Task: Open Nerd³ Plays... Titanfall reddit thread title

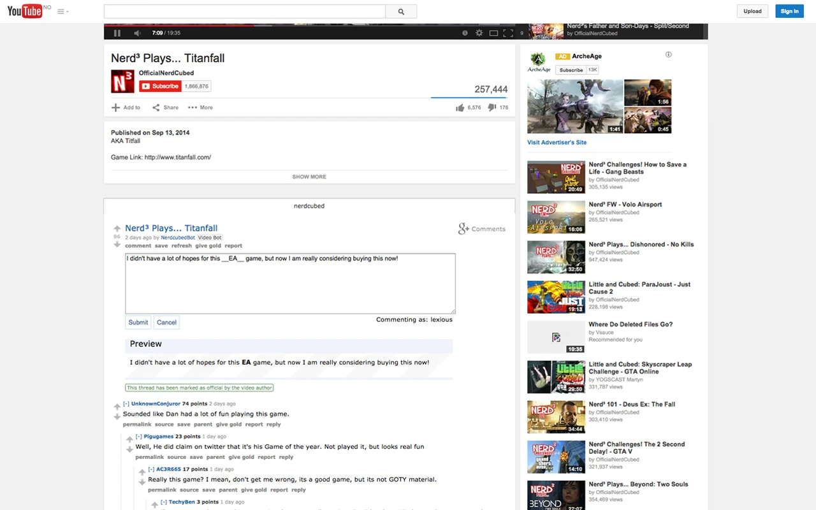Action: point(171,228)
